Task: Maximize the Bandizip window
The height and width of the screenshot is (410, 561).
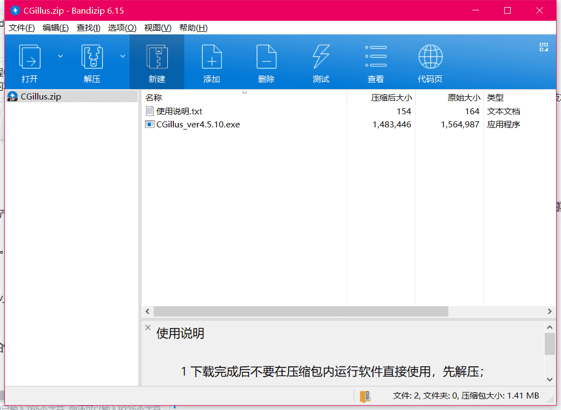Action: click(x=507, y=10)
